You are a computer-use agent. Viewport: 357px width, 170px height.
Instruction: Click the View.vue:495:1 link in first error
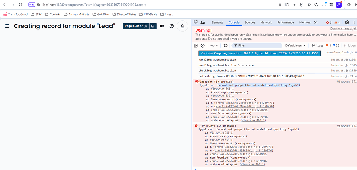[x=253, y=120]
